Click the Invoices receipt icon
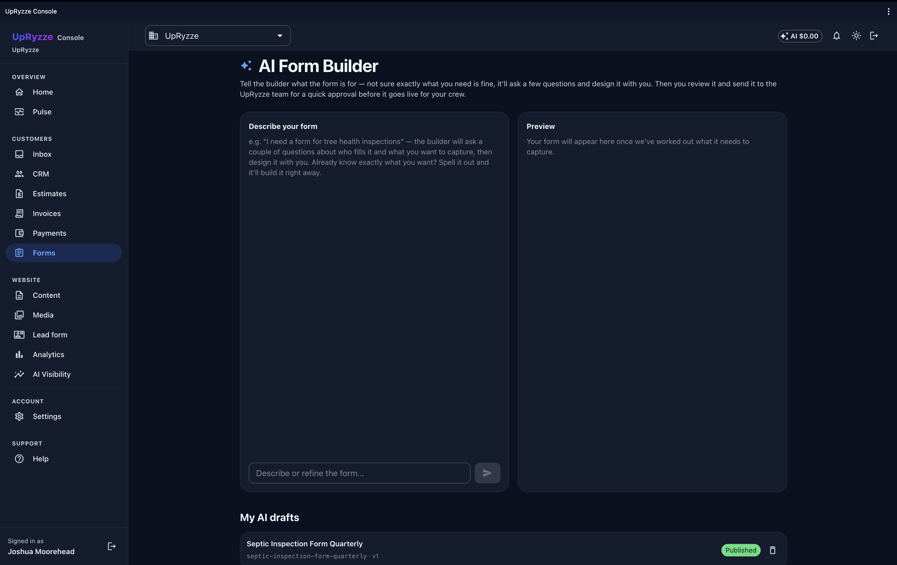897x565 pixels. pos(19,213)
